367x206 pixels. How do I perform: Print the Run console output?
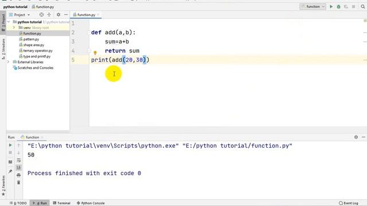(x=18, y=175)
